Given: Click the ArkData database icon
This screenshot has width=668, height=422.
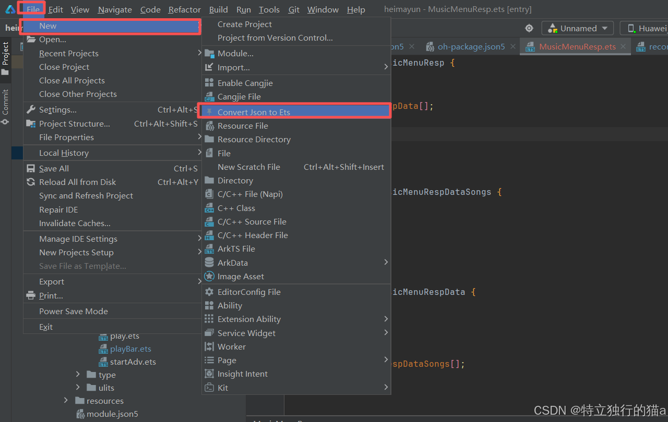Looking at the screenshot, I should (x=209, y=263).
